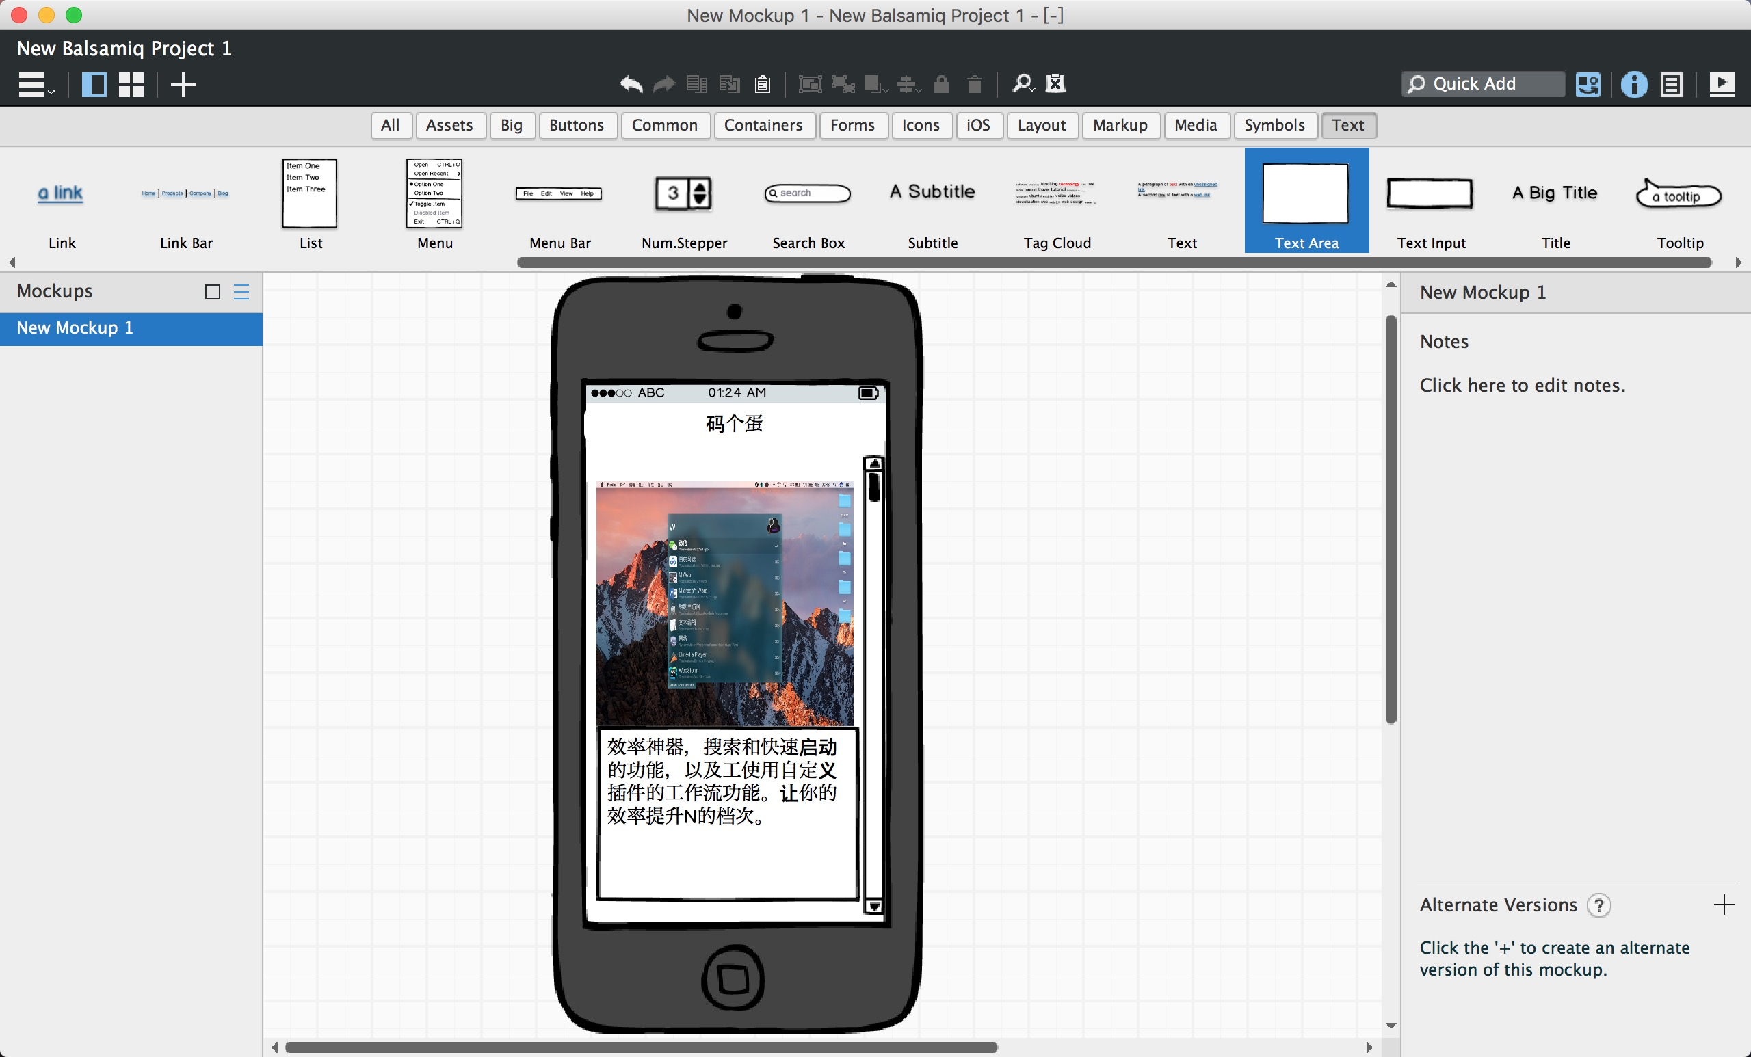Toggle the UI Library panel icon
1751x1057 pixels.
pyautogui.click(x=1588, y=85)
